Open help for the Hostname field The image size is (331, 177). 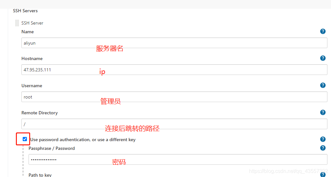click(x=323, y=58)
